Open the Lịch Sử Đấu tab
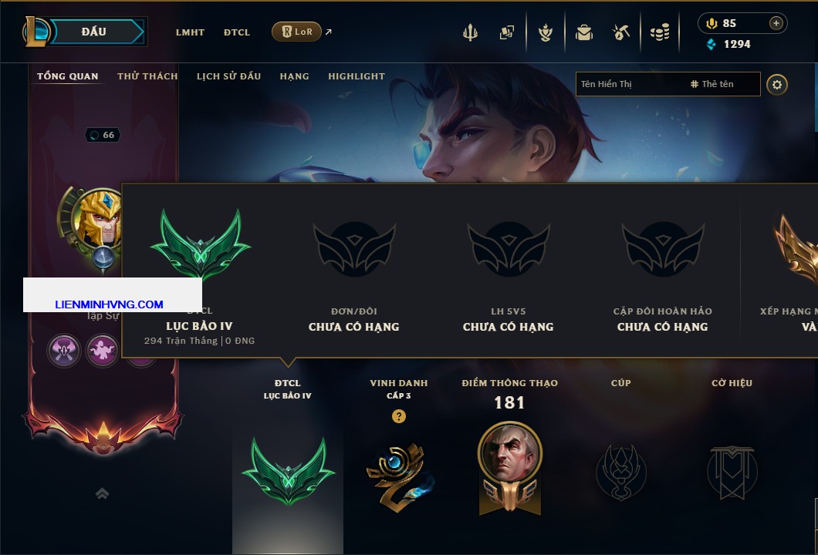Viewport: 818px width, 555px height. tap(228, 76)
